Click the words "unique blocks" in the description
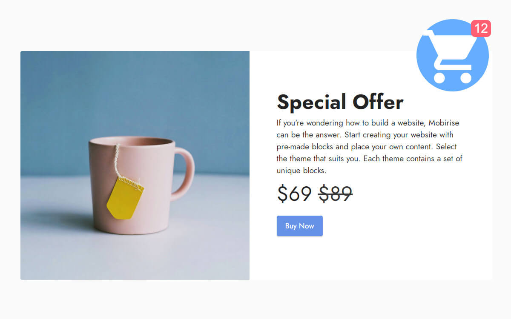The height and width of the screenshot is (319, 511). (x=301, y=171)
